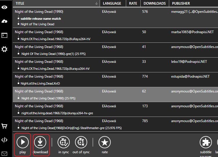Screen dimensions: 218x157
Task: Sort by RATE column header
Action: coord(133,3)
